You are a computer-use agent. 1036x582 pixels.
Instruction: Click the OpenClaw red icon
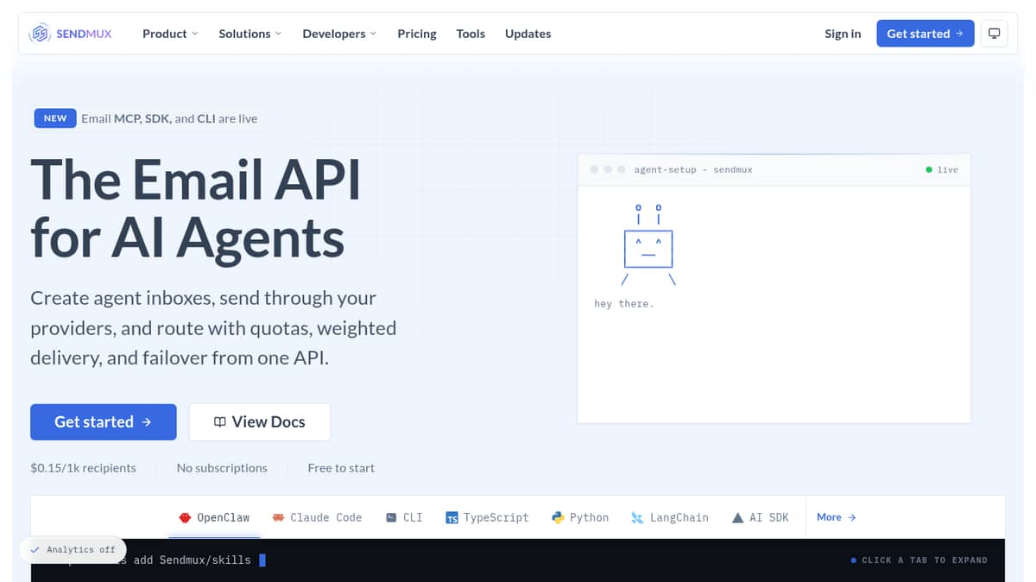(x=185, y=517)
